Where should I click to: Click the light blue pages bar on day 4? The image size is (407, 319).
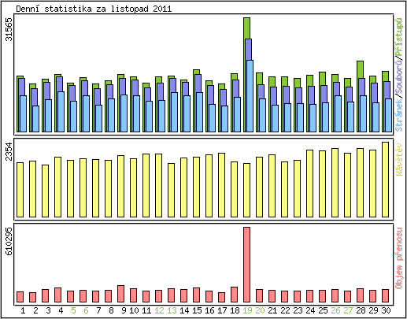tap(61, 112)
